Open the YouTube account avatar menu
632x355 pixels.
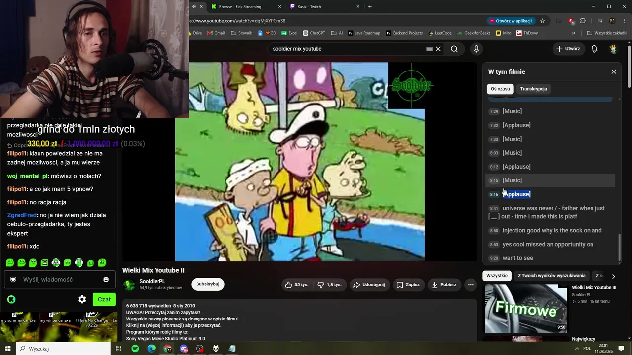[x=613, y=49]
